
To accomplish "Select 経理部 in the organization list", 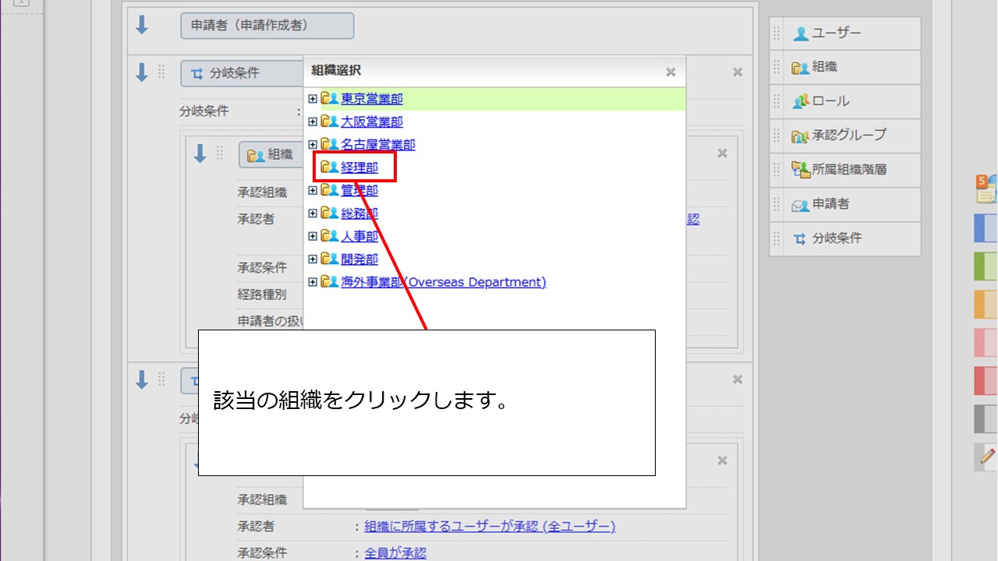I will [359, 168].
